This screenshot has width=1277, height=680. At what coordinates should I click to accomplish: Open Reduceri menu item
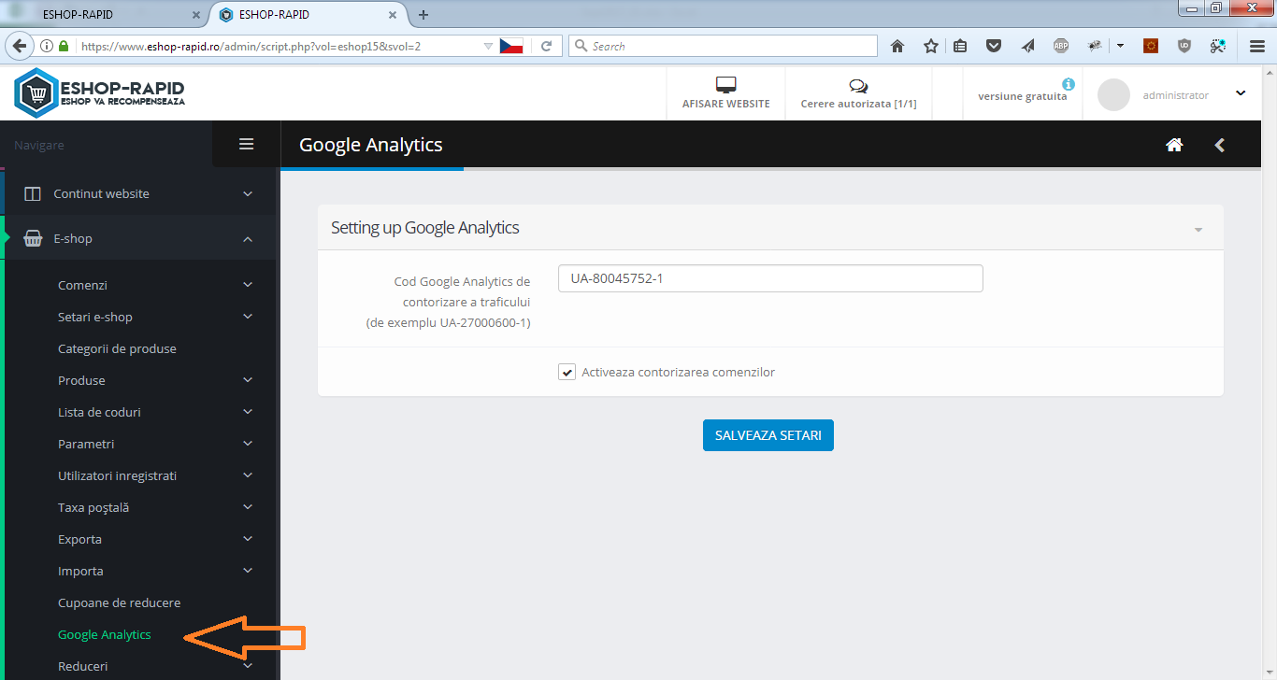(x=82, y=666)
